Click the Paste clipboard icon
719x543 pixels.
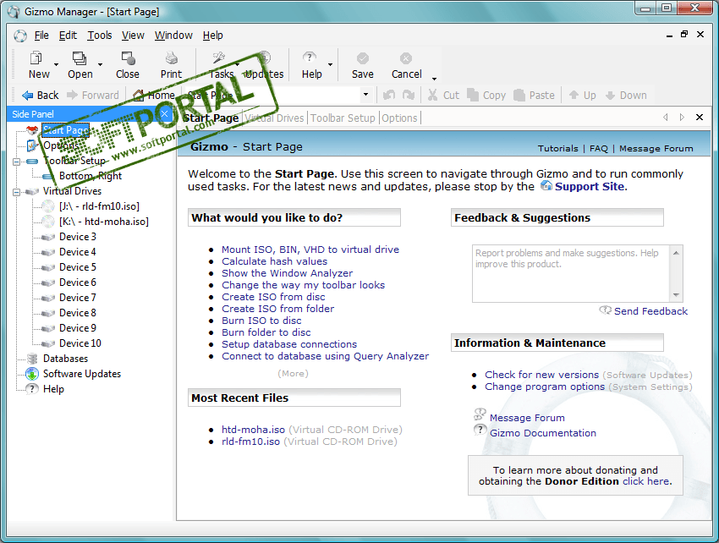519,95
